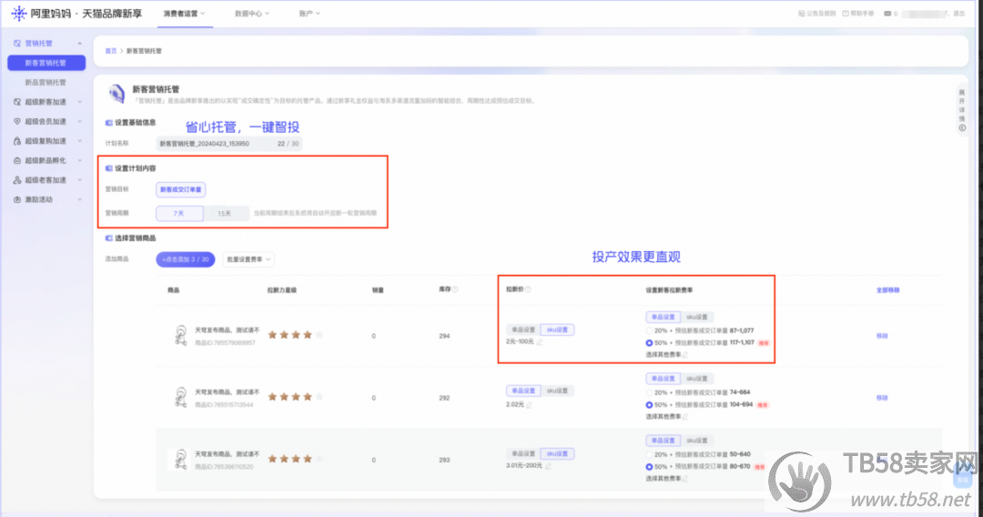Click the 计划名称 input field
Screen dimensions: 983x517
pyautogui.click(x=228, y=144)
